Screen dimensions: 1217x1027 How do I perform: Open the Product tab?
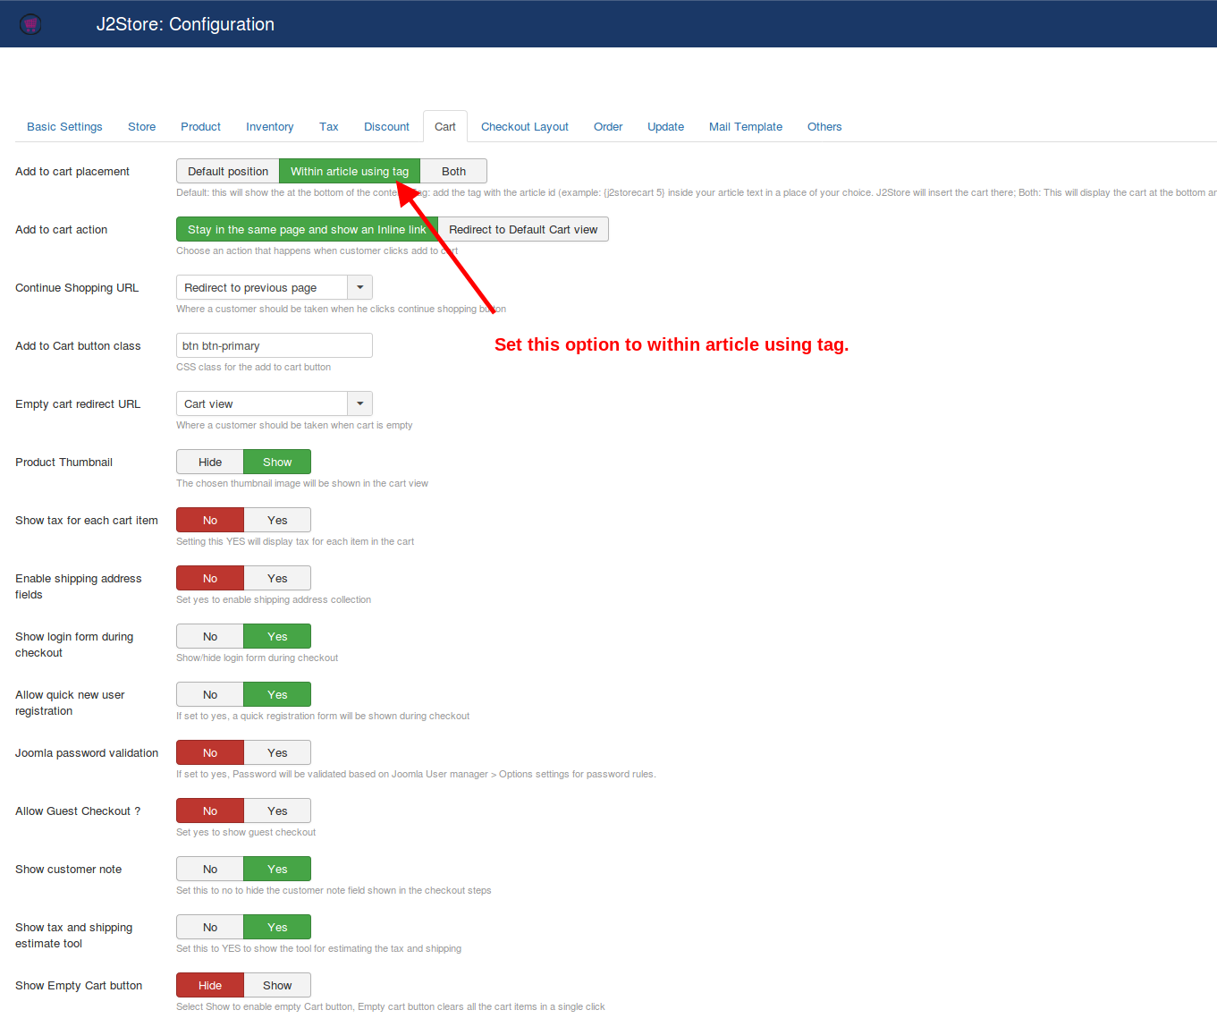coord(200,127)
